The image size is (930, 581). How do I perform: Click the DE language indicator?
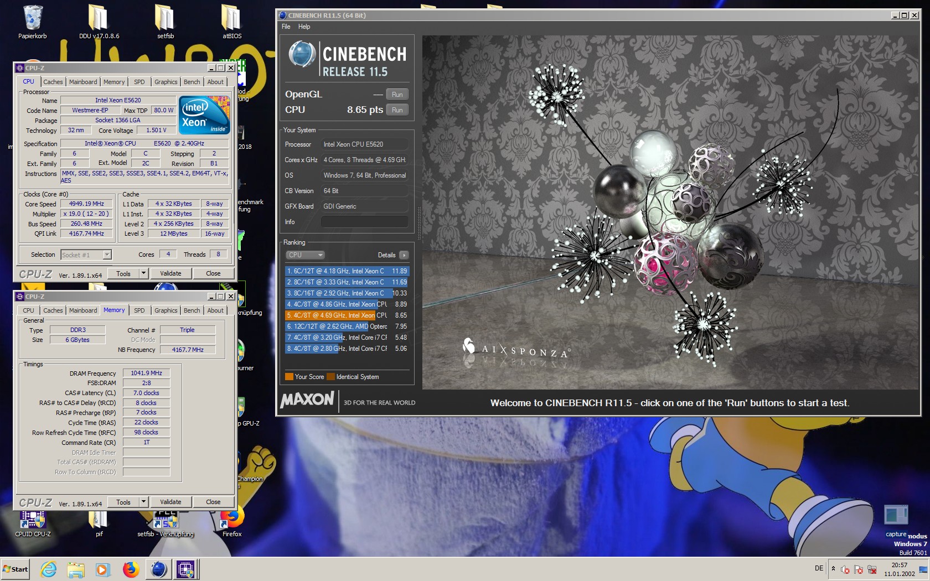[819, 568]
